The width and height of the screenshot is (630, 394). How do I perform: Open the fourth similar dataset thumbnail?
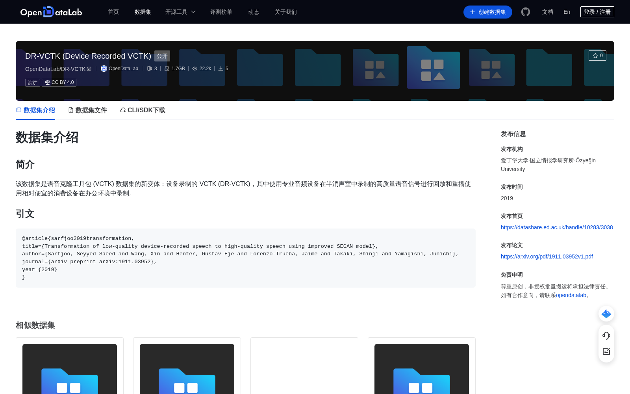pyautogui.click(x=422, y=369)
